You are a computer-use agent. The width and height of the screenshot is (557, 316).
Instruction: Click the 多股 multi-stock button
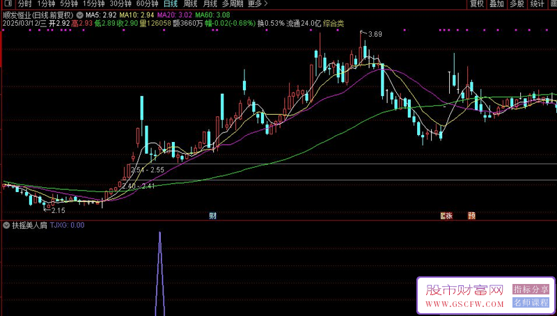coord(517,4)
